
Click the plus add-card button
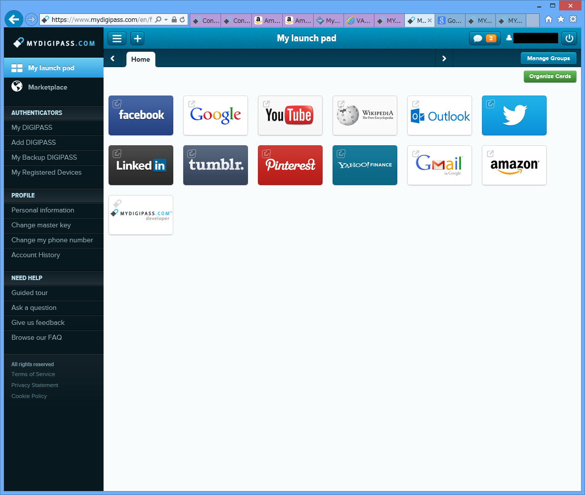[x=137, y=38]
